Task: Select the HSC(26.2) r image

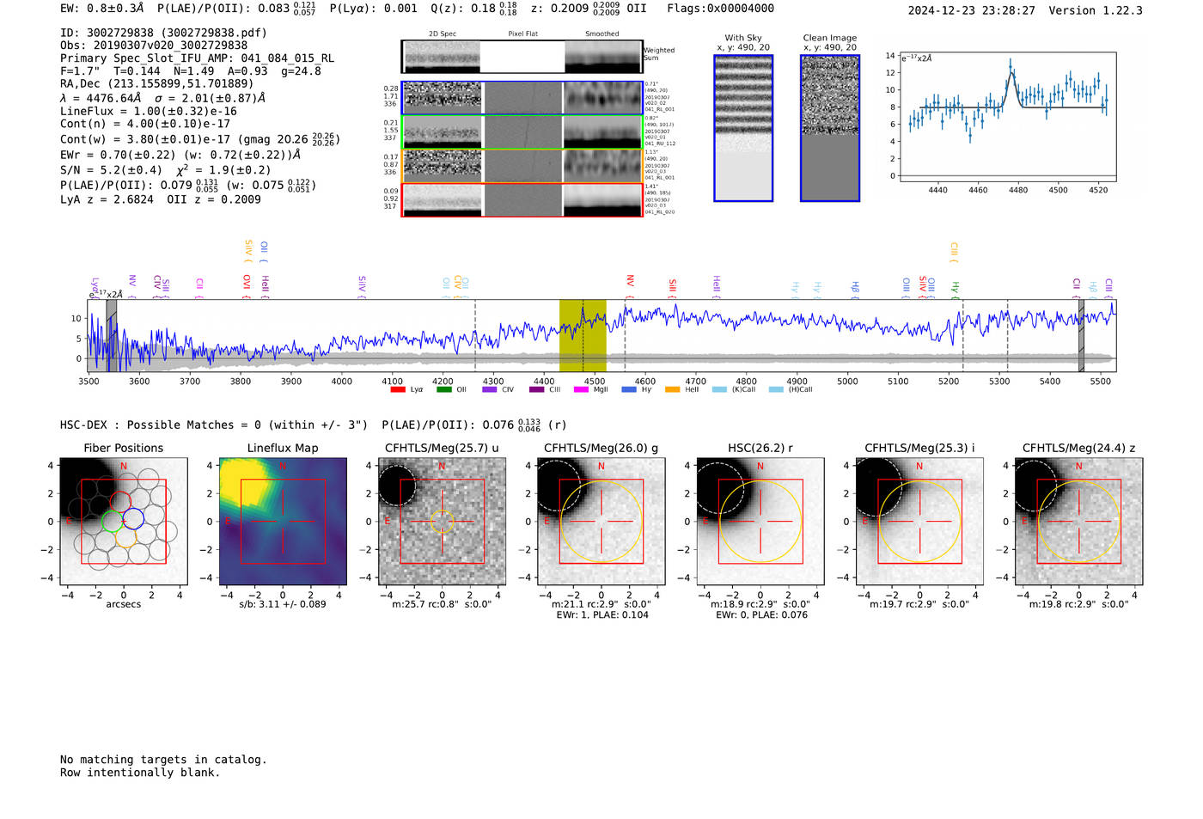Action: tap(760, 521)
